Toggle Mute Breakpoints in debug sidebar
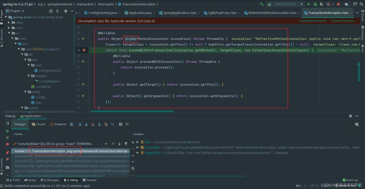Image resolution: width=365 pixels, height=189 pixels. pos(7,159)
